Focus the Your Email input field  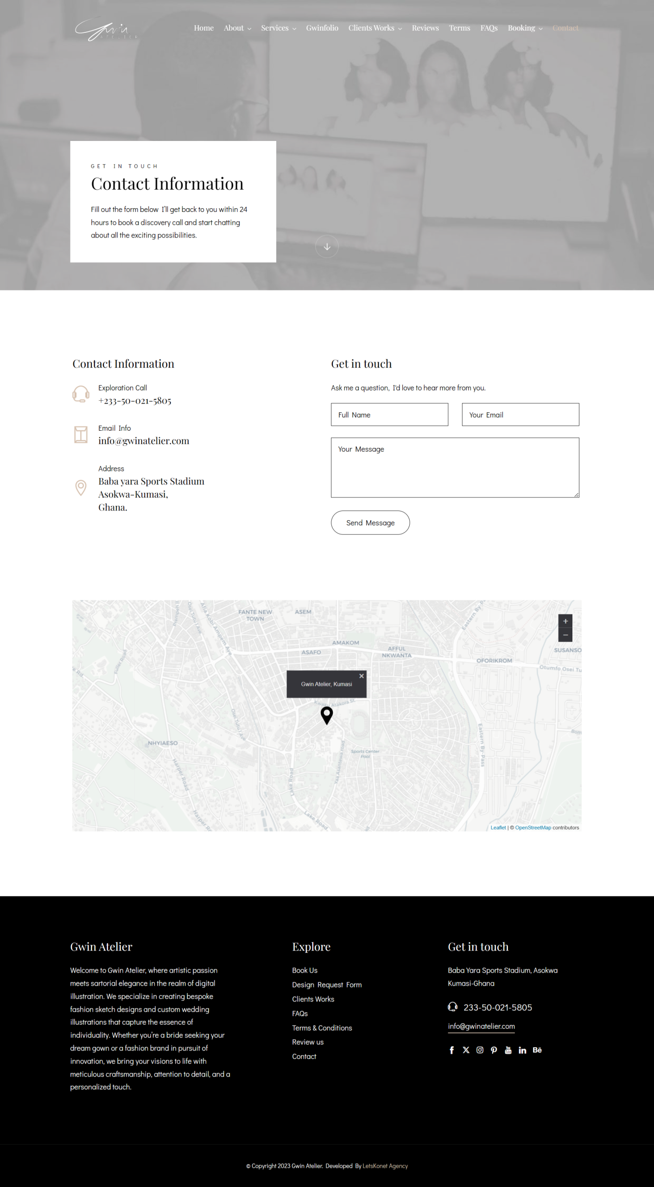click(x=521, y=415)
